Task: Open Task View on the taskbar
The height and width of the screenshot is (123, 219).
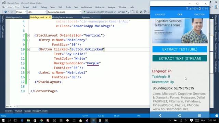Action: pyautogui.click(x=15, y=120)
